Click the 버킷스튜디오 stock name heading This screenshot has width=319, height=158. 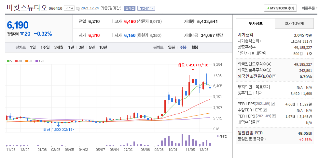pos(27,8)
